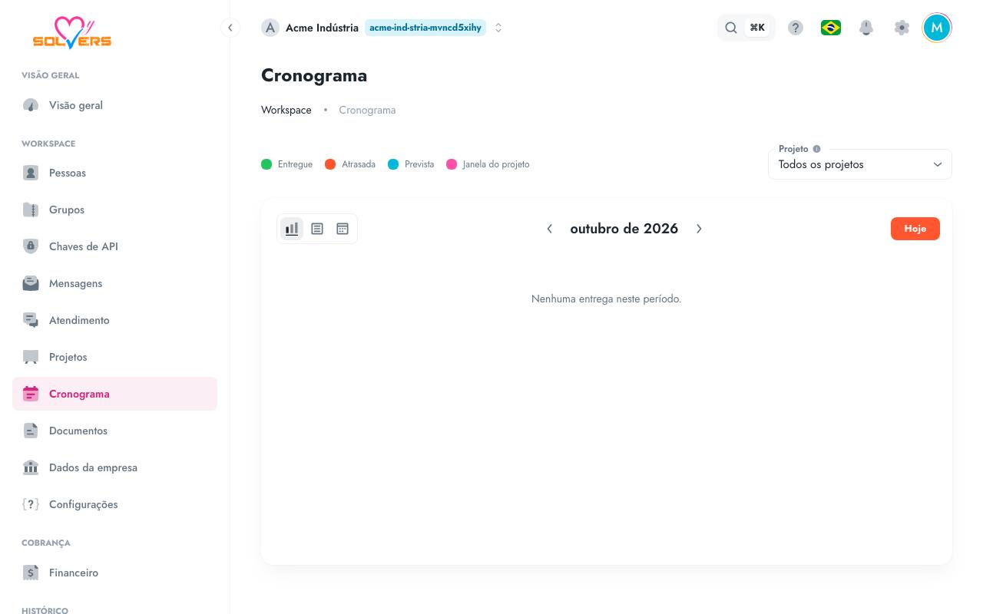Click the help question mark icon
The image size is (983, 614).
tap(796, 28)
